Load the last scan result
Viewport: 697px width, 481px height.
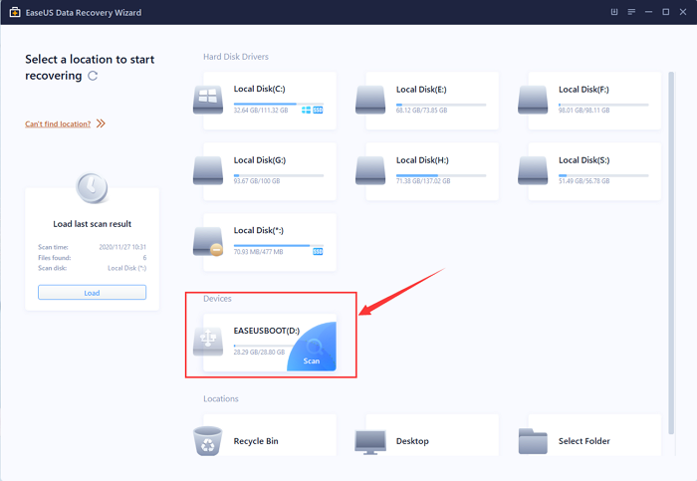(92, 293)
